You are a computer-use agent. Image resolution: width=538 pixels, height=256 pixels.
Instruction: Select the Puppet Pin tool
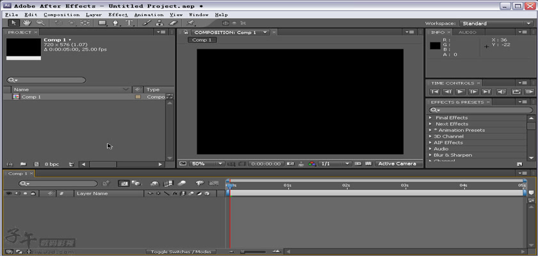point(190,23)
